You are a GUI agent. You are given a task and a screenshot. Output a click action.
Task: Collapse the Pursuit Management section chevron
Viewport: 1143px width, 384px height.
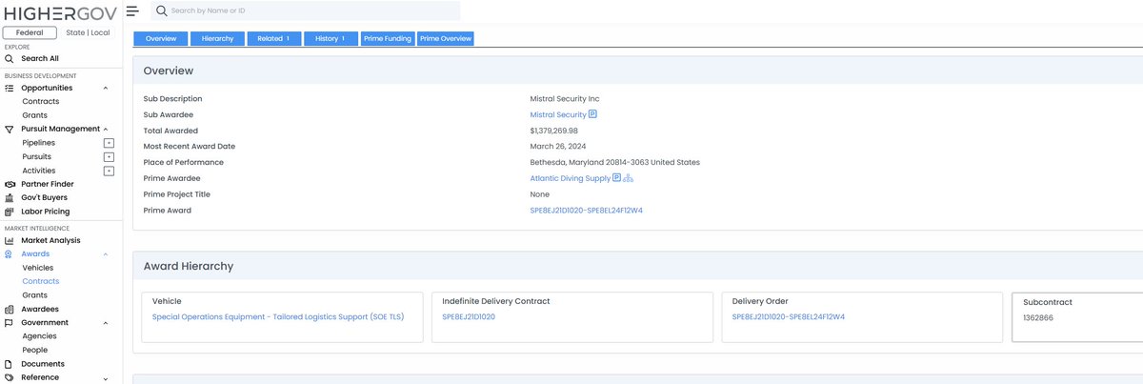pyautogui.click(x=106, y=129)
